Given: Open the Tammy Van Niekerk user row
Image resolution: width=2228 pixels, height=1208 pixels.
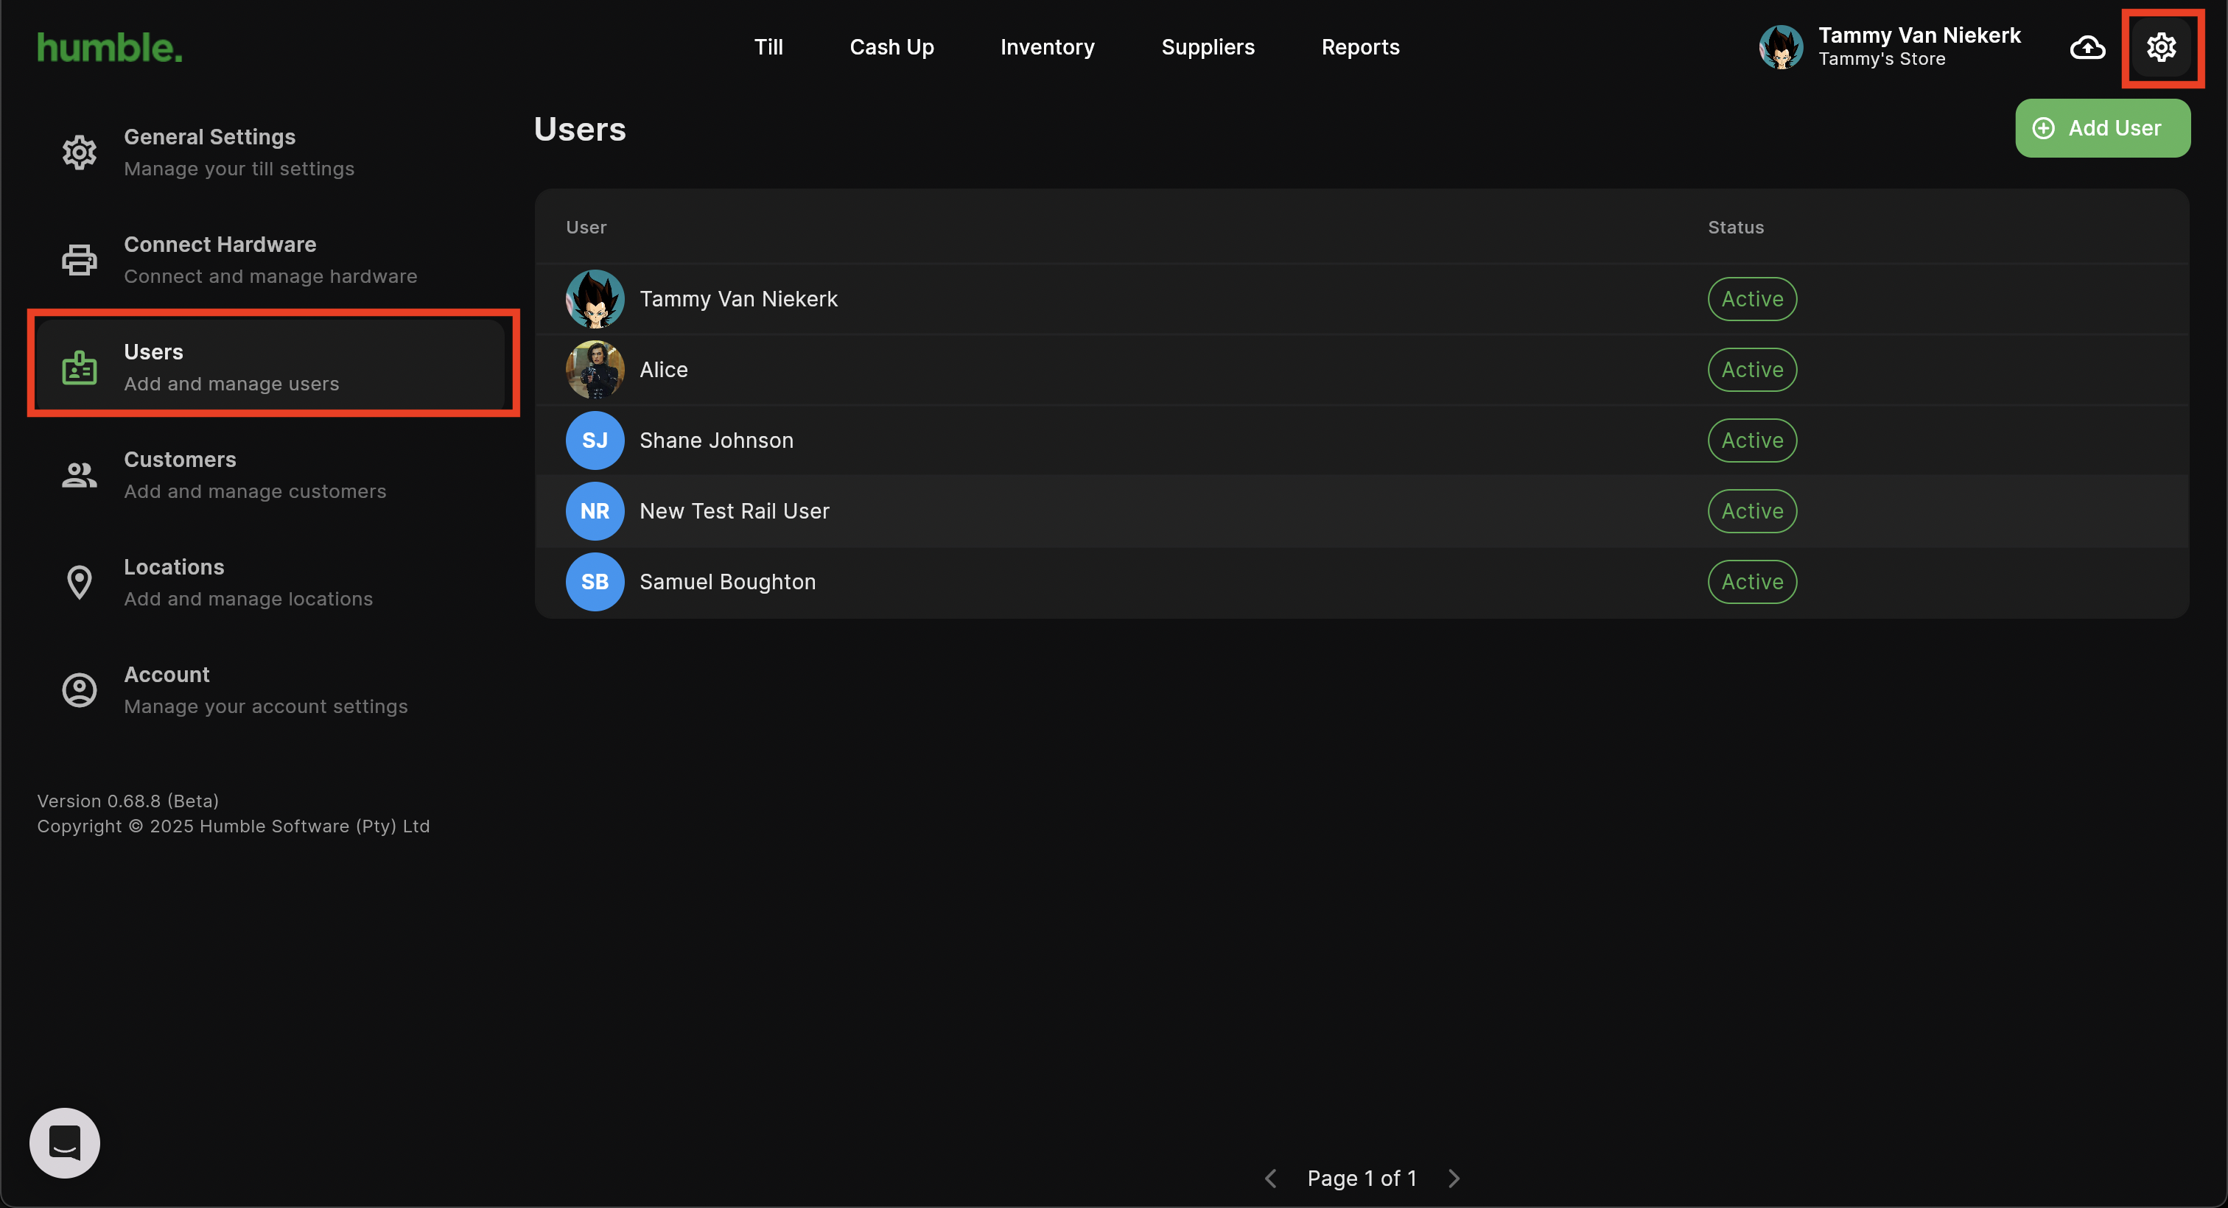Looking at the screenshot, I should [x=1362, y=299].
